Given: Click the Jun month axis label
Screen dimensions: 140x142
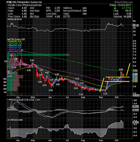Looking at the screenshot, I should [50, 97].
